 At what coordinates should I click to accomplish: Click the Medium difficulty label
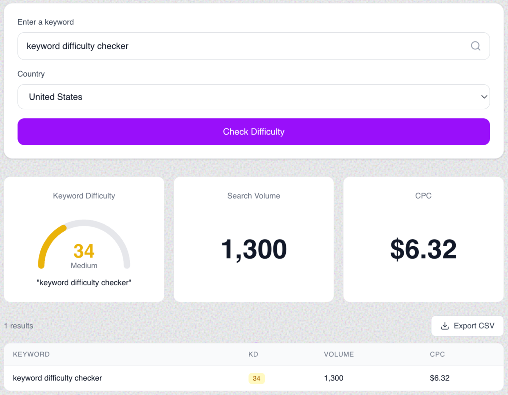[84, 265]
